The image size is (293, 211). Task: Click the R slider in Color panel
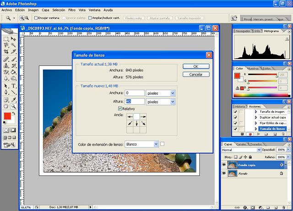[x=262, y=75]
